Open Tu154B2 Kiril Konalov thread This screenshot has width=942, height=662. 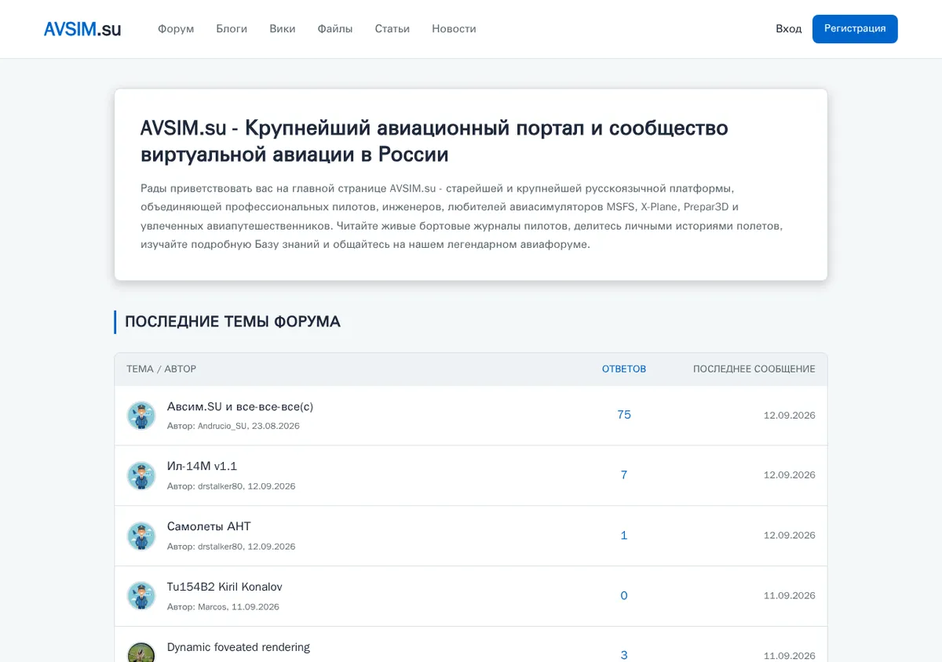(225, 587)
